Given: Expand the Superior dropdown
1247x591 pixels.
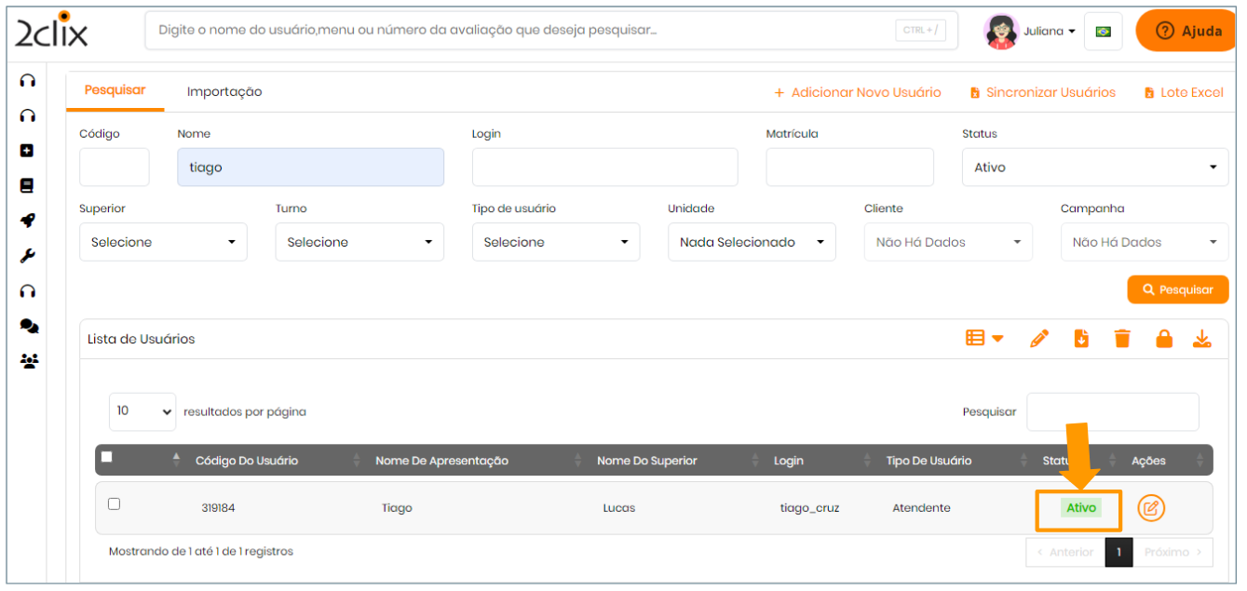Looking at the screenshot, I should pyautogui.click(x=163, y=242).
